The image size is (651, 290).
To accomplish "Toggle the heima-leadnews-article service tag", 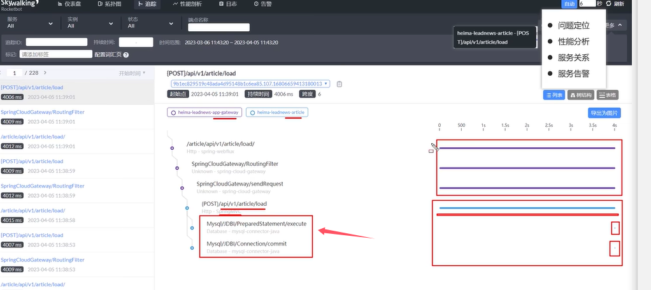I will tap(277, 112).
